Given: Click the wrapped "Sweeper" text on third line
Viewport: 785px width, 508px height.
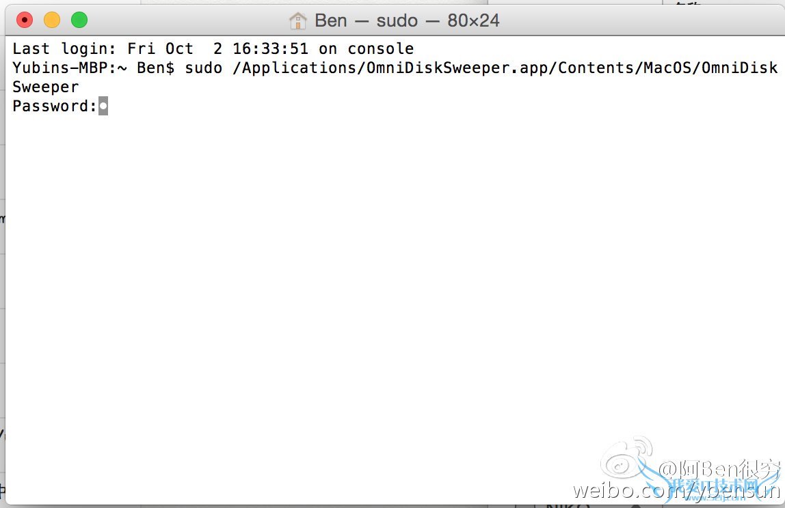Looking at the screenshot, I should [x=46, y=87].
